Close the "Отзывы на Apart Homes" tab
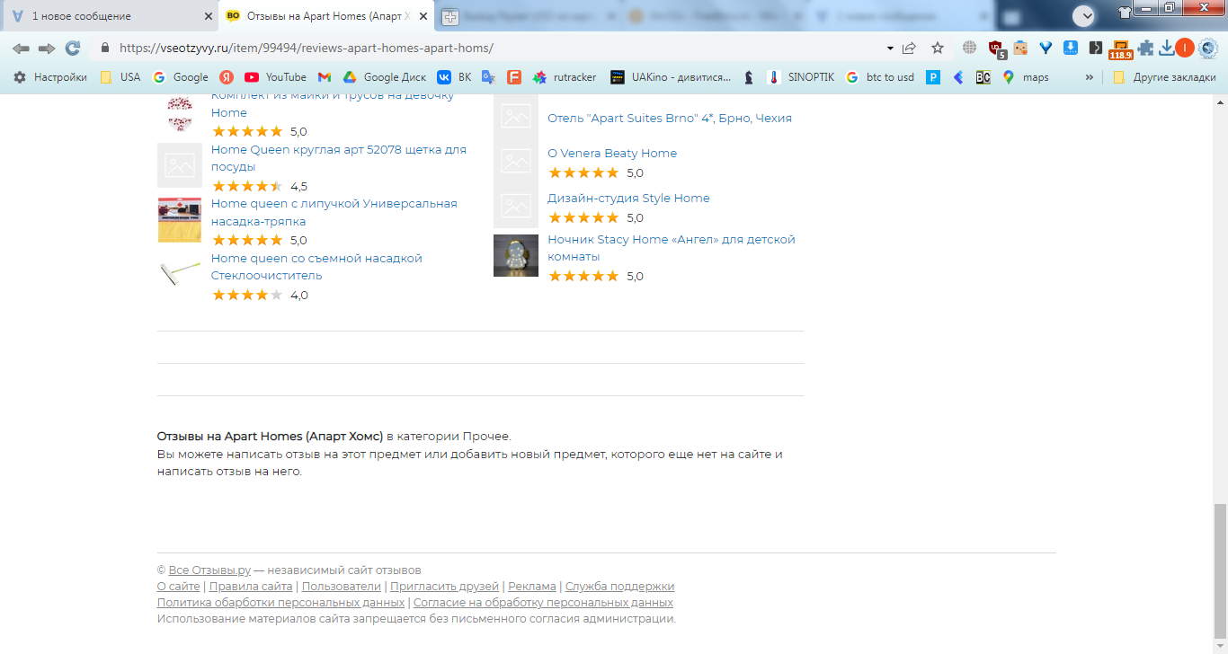 tap(423, 16)
